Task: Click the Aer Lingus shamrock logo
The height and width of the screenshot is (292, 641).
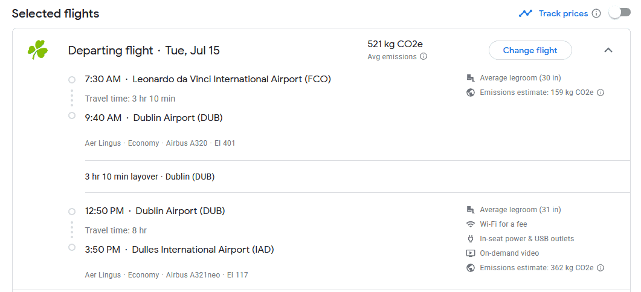Action: coord(37,51)
